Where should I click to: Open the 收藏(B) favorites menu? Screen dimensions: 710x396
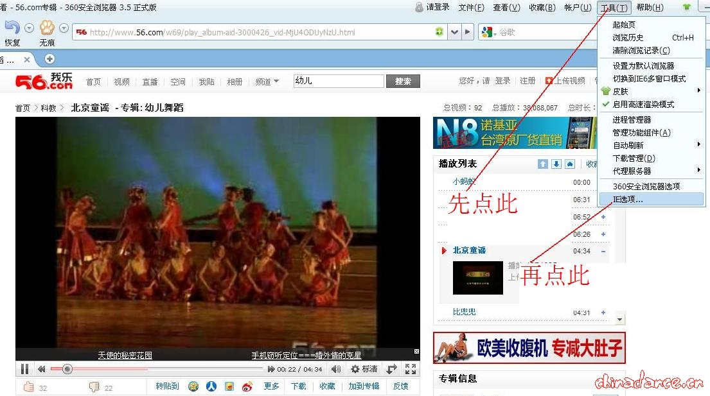point(542,8)
